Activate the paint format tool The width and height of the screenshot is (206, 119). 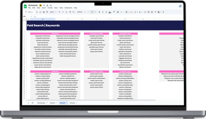(x=47, y=12)
